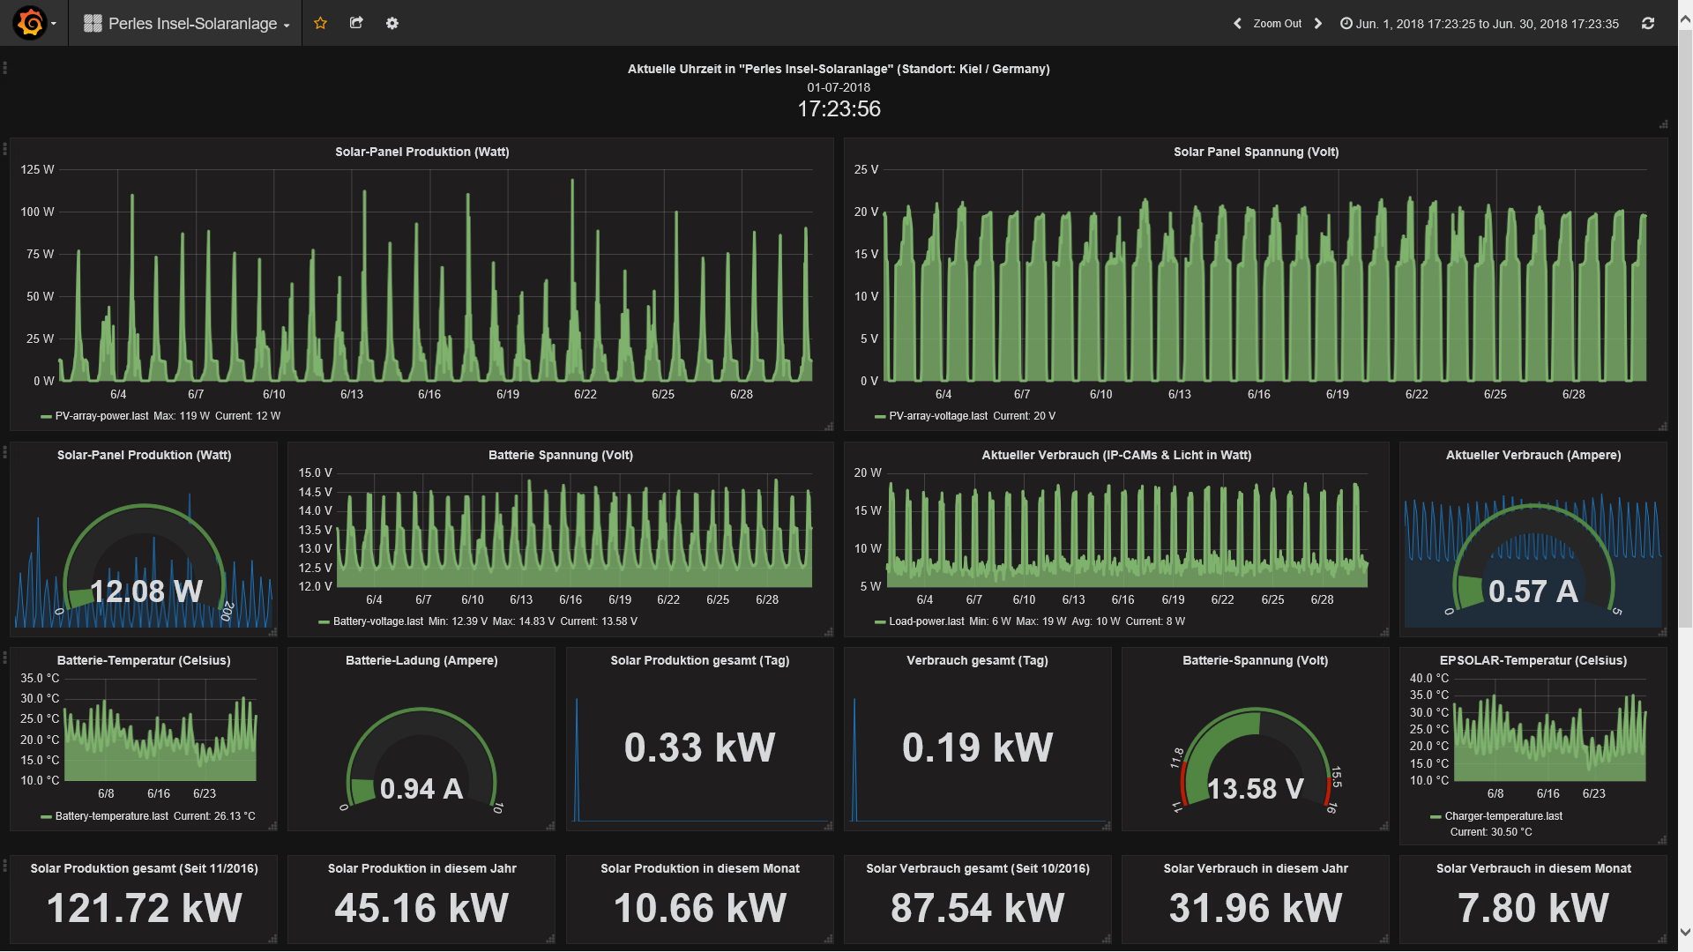The height and width of the screenshot is (952, 1693).
Task: Star this dashboard as favorite
Action: pos(320,23)
